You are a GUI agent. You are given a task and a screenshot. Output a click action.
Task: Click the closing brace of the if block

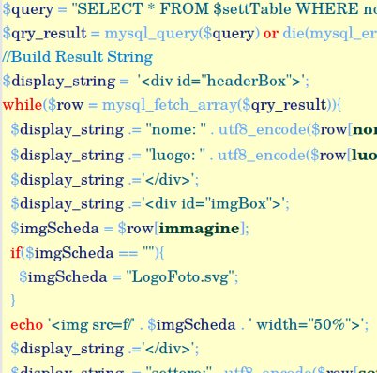coord(13,301)
